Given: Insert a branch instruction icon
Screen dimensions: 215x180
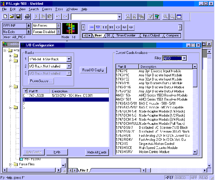Looking at the screenshot, I should coord(98,27).
